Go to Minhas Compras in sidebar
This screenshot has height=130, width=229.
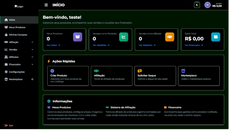[x=18, y=35]
